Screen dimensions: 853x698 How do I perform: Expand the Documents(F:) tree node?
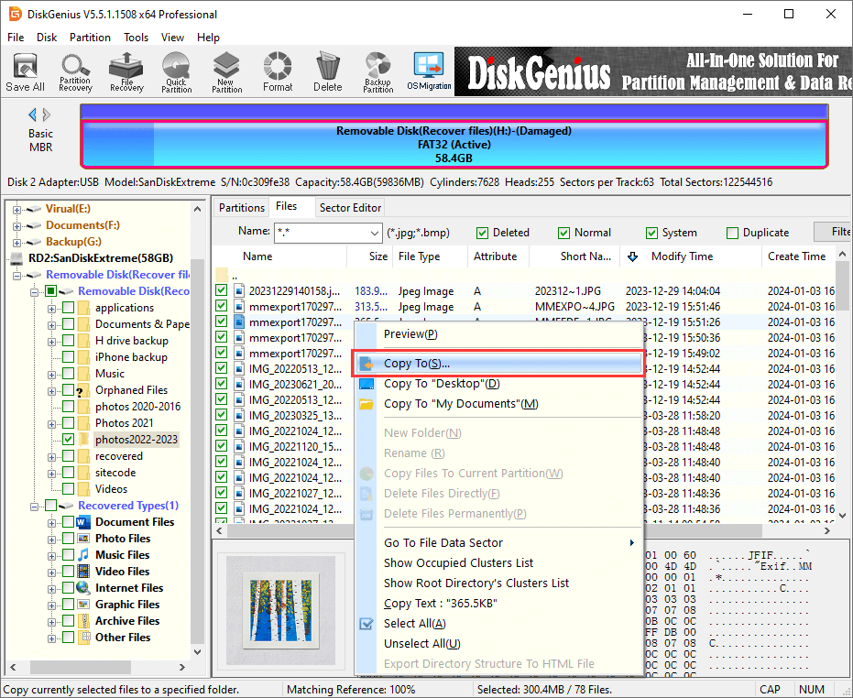point(16,225)
